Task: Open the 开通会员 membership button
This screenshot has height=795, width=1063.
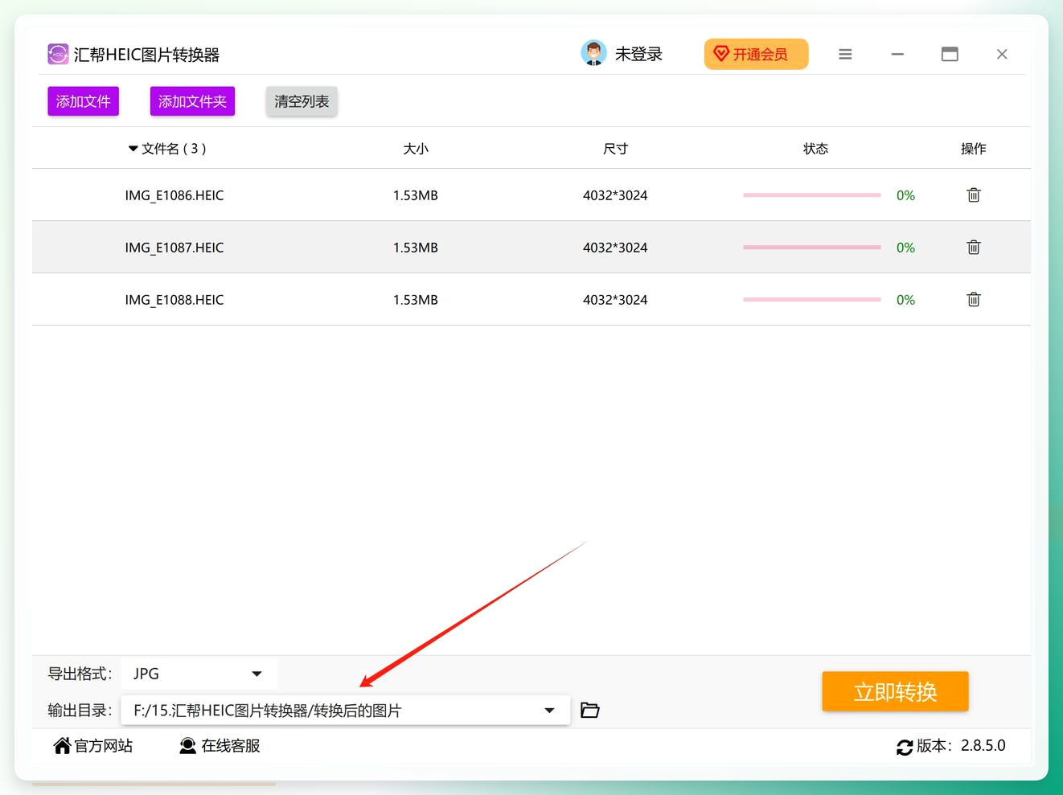Action: [x=756, y=55]
